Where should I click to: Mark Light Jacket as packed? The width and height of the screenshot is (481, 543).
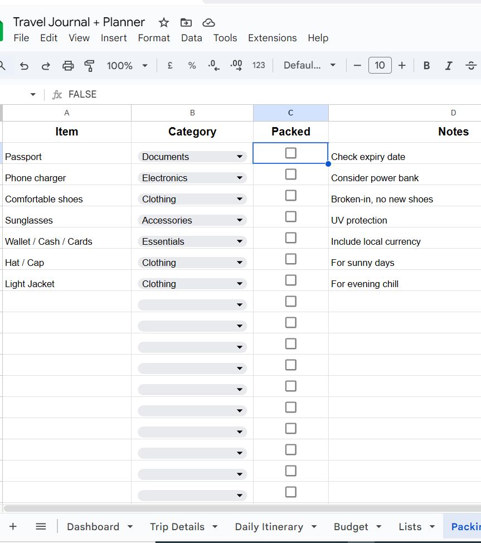[290, 280]
